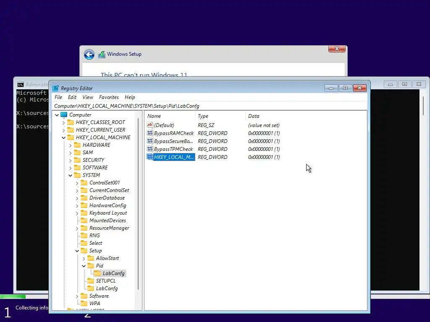Select the BypassTPMCheck value name

coord(173,149)
